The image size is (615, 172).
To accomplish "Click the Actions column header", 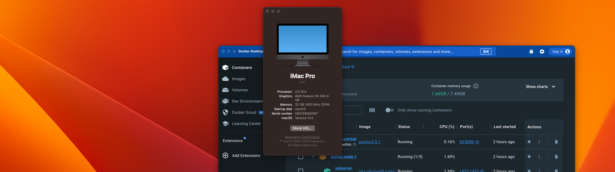I will point(534,127).
